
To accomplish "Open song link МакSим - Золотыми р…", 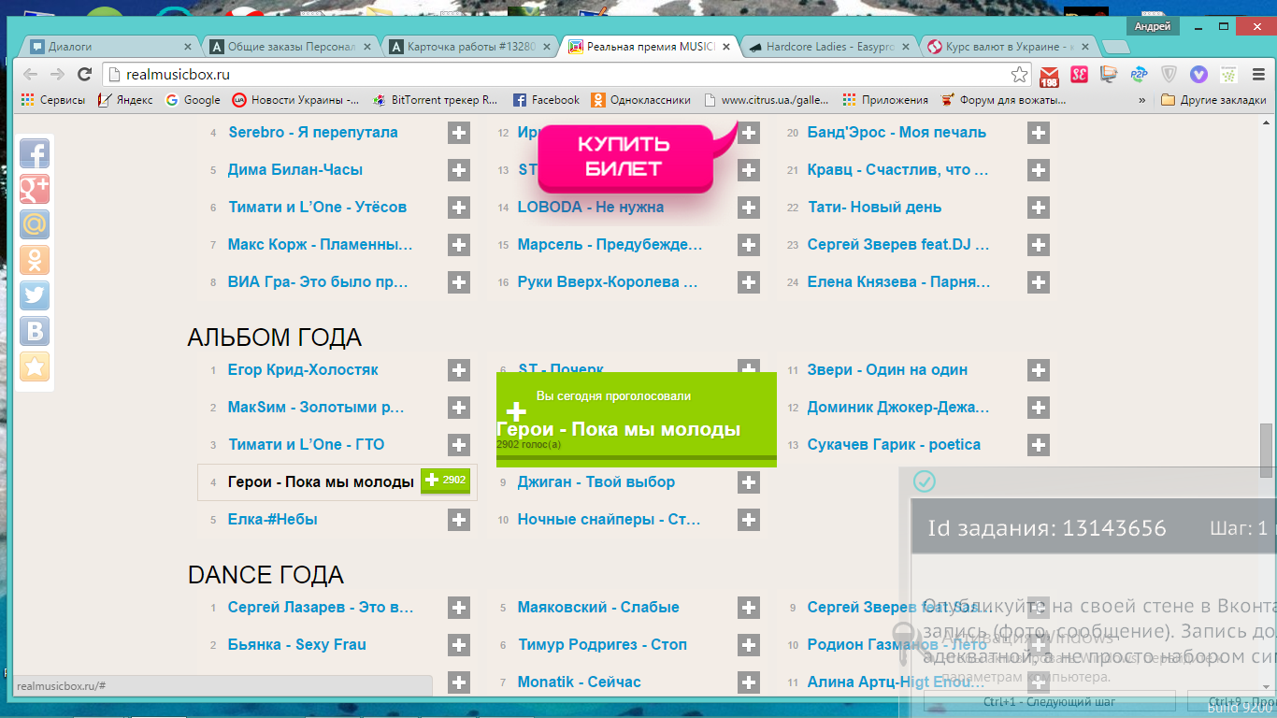I will point(316,408).
